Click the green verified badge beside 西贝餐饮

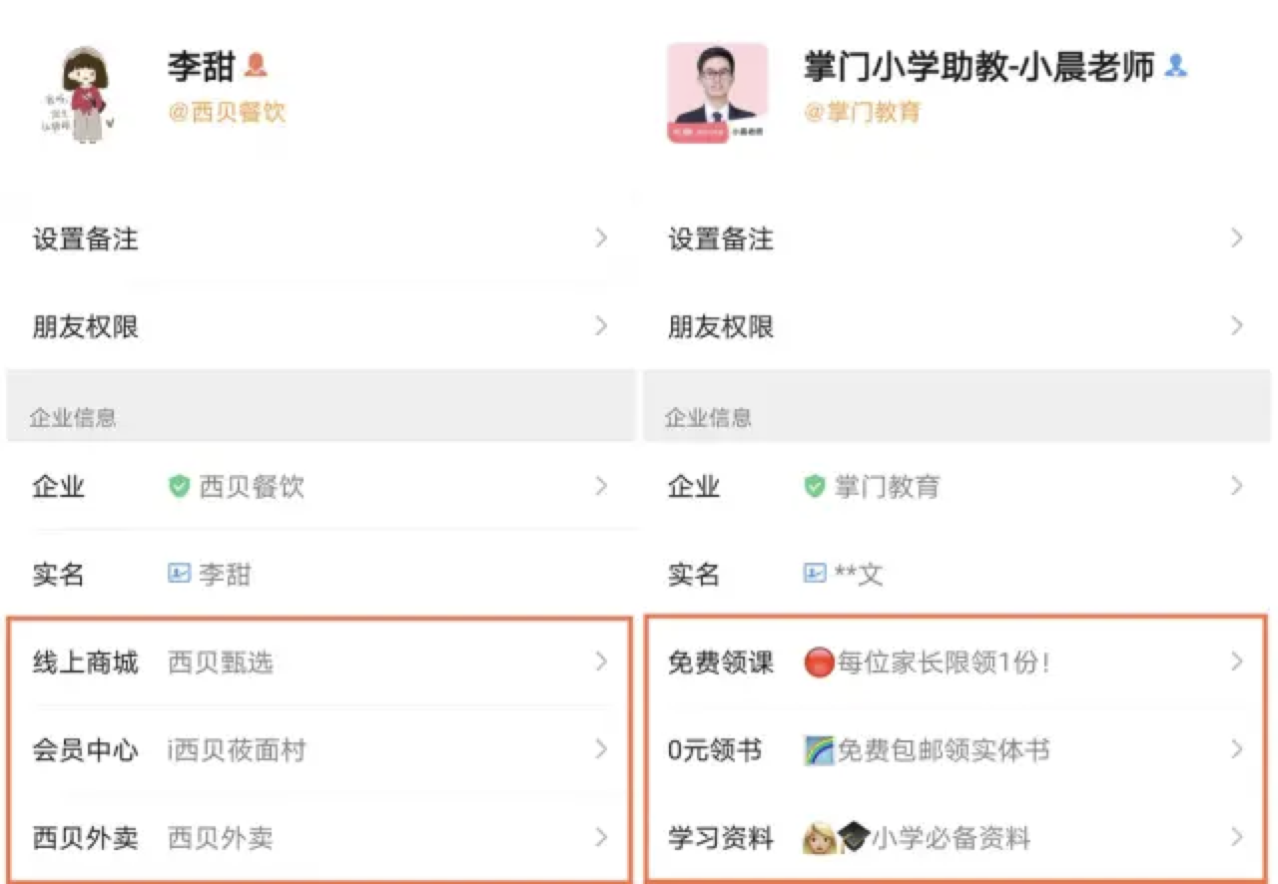coord(180,487)
